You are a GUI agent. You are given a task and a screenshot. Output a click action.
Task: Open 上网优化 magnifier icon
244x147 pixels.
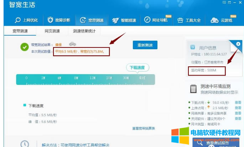(x=17, y=20)
